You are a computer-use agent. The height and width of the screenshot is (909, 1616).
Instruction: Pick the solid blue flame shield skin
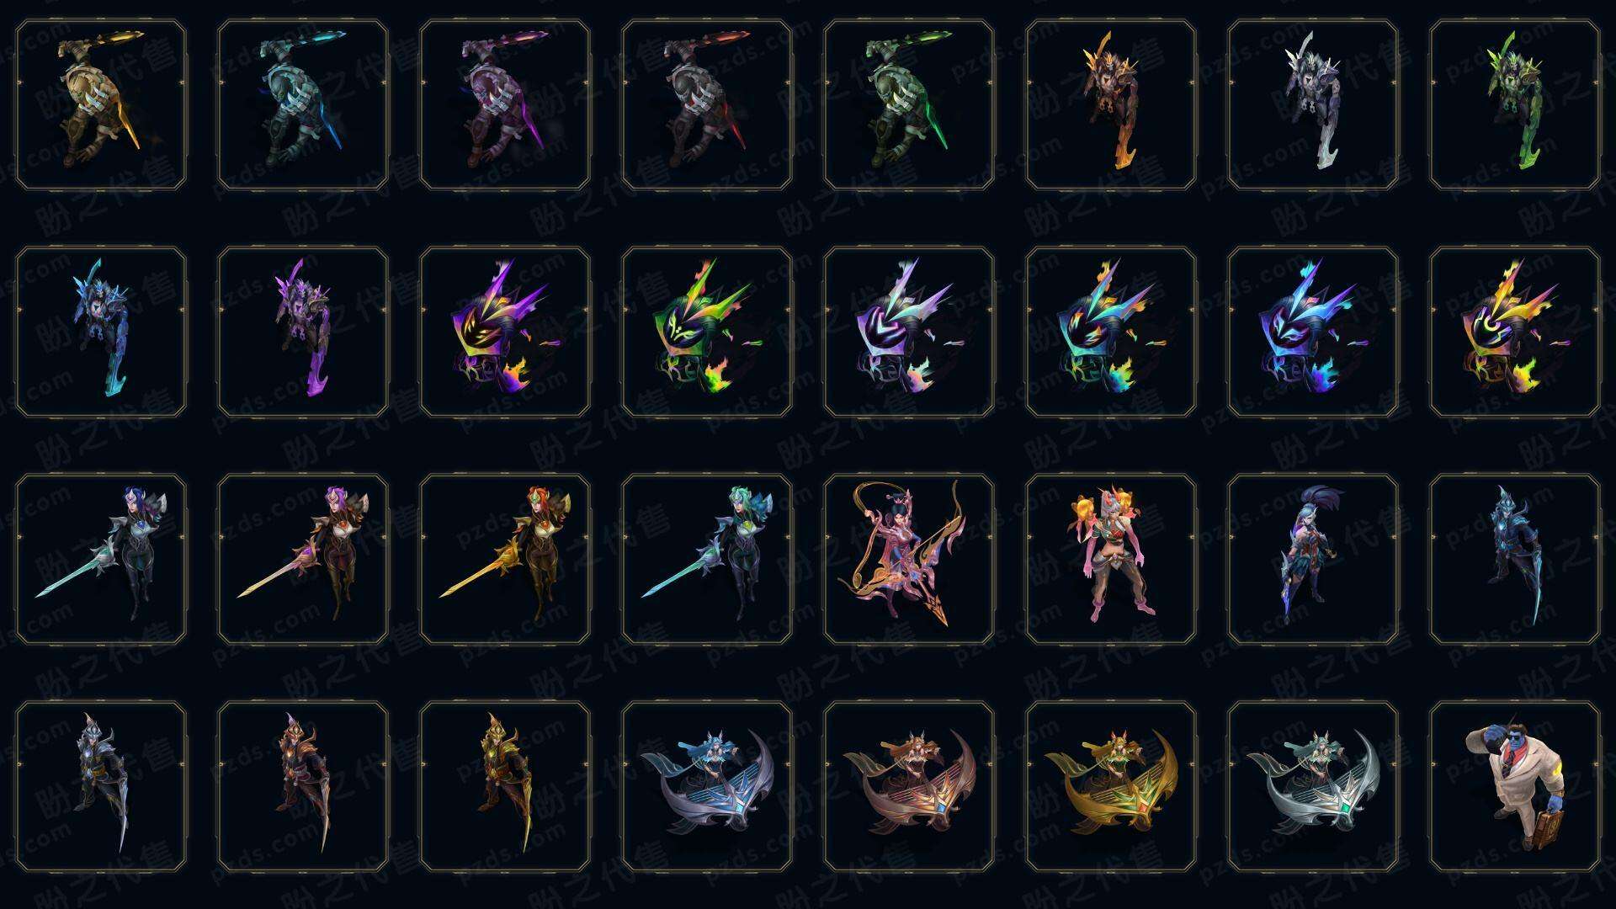[x=1313, y=332]
